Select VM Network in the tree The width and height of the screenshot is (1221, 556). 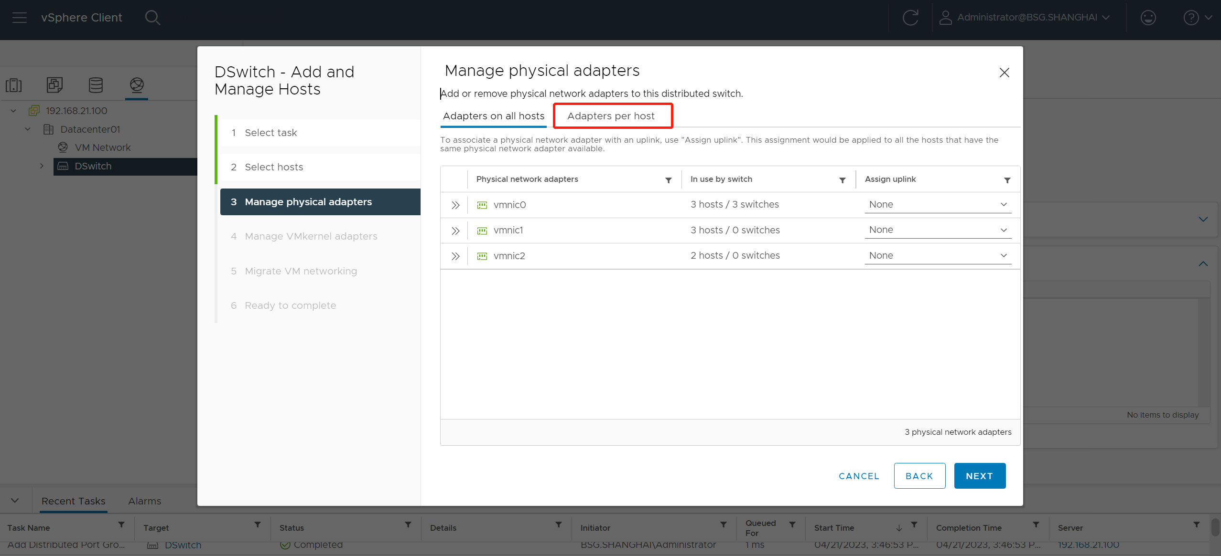(103, 147)
